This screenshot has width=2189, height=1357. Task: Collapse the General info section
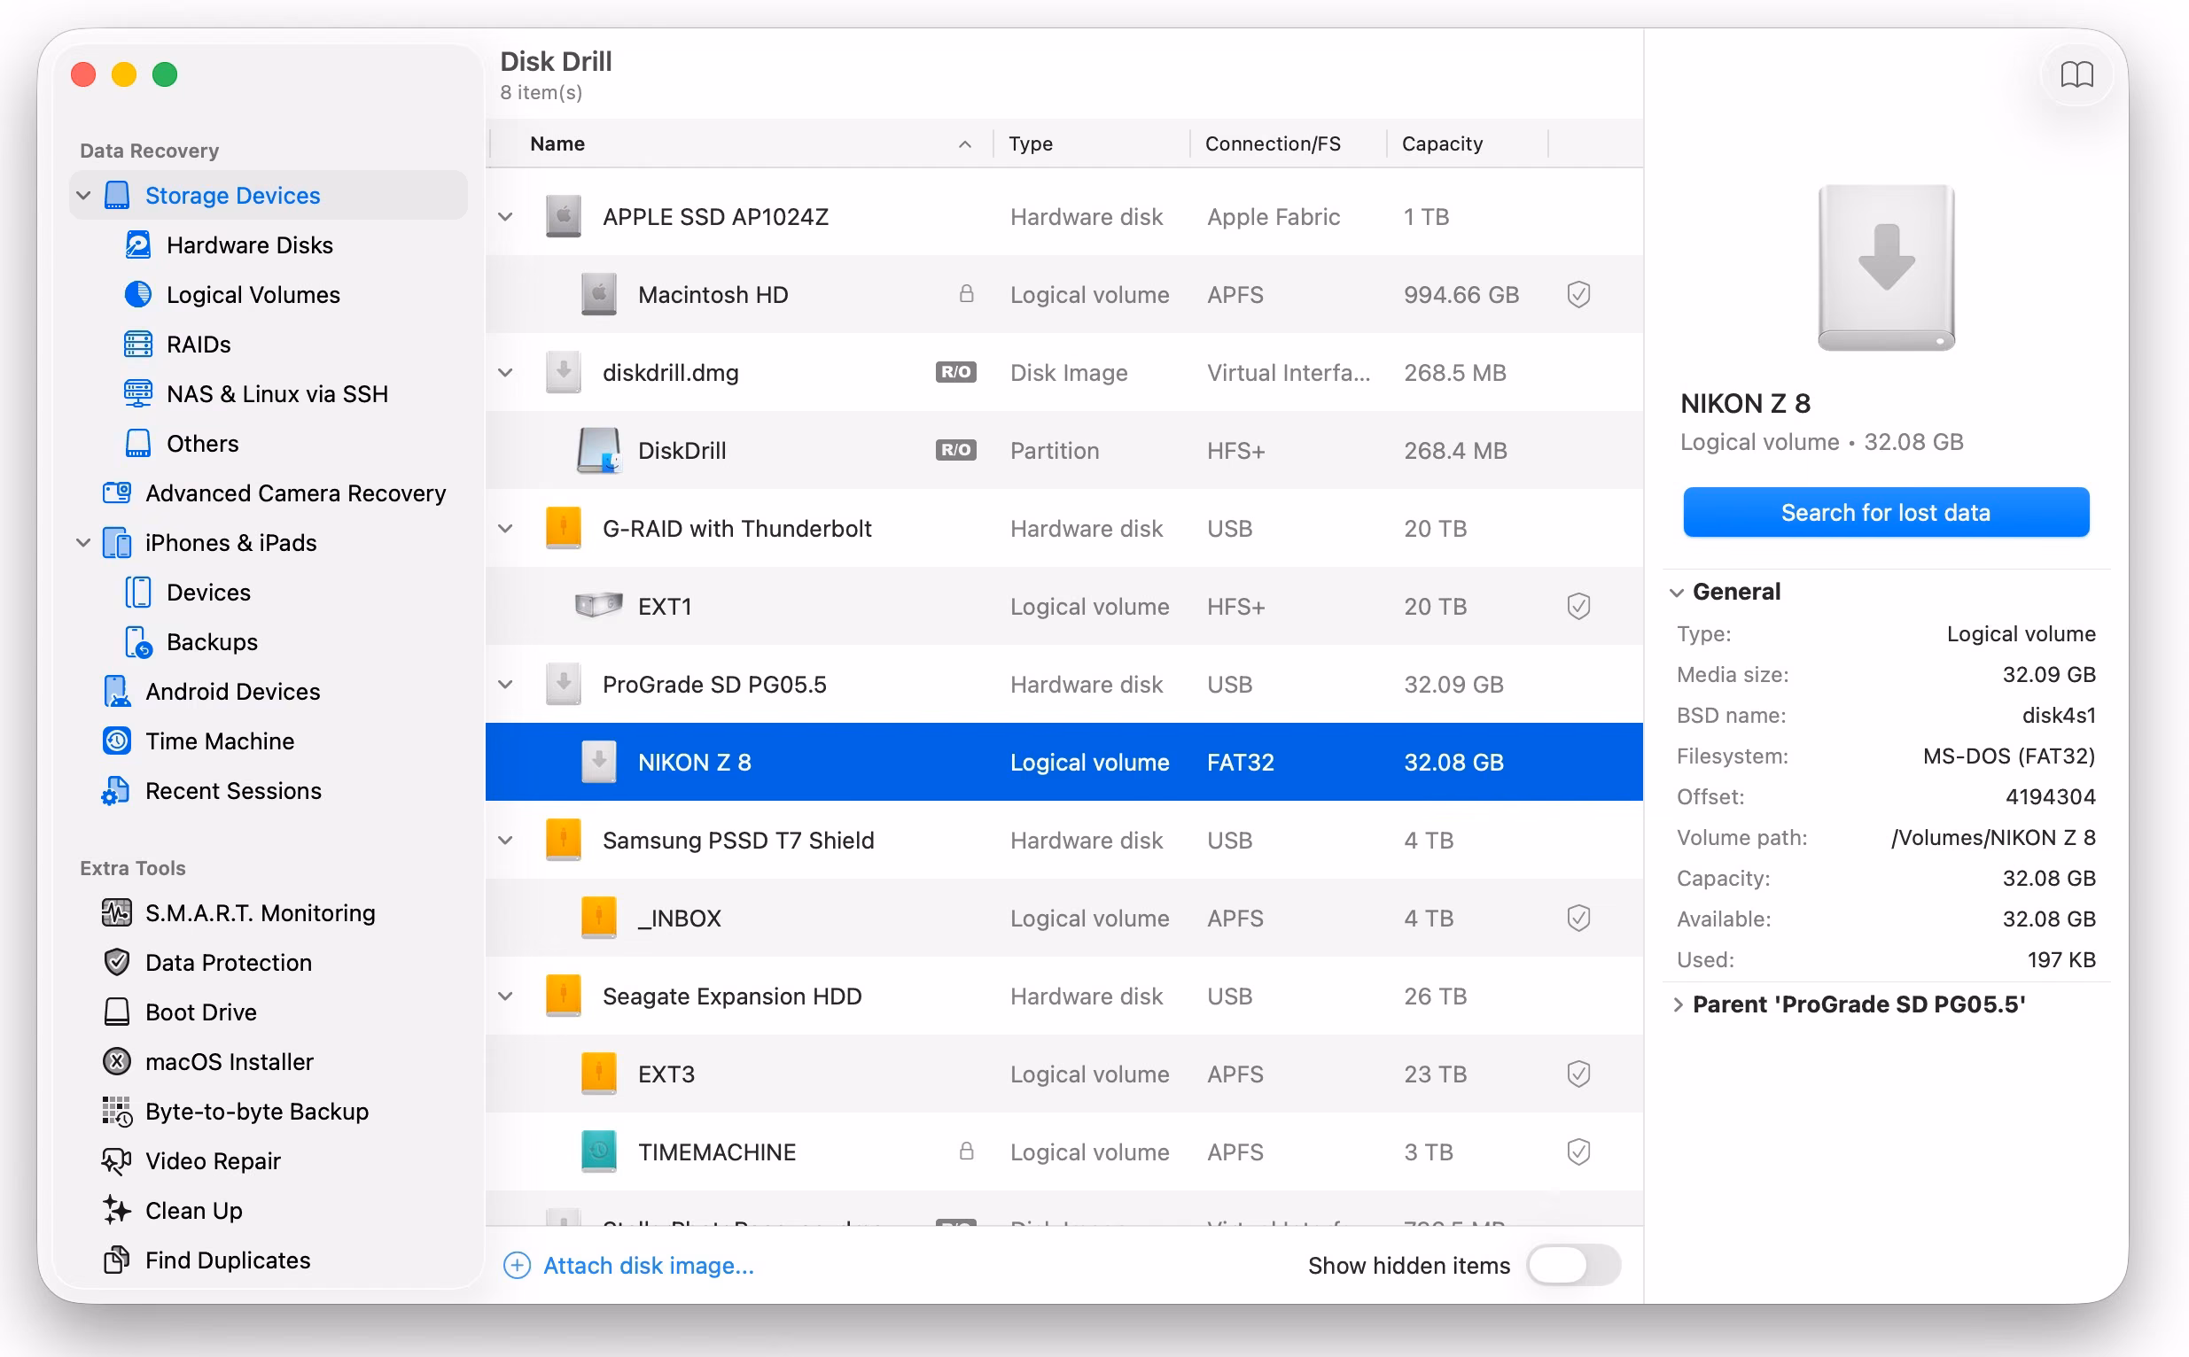pos(1677,593)
